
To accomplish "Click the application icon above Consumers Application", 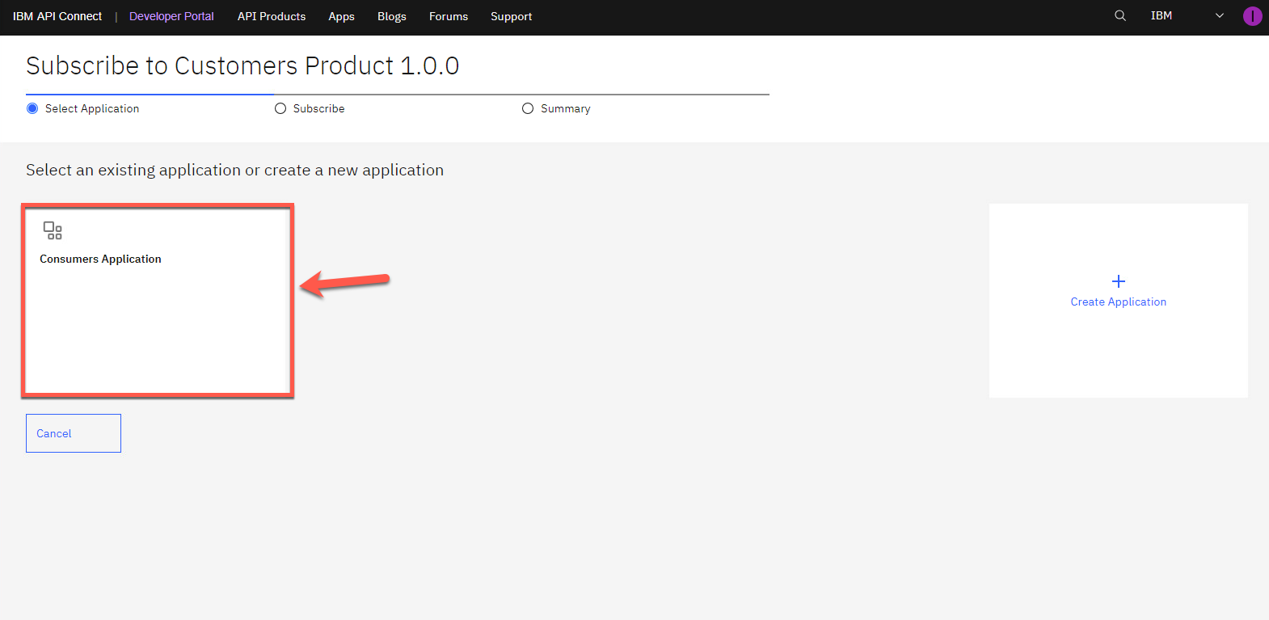I will click(53, 230).
